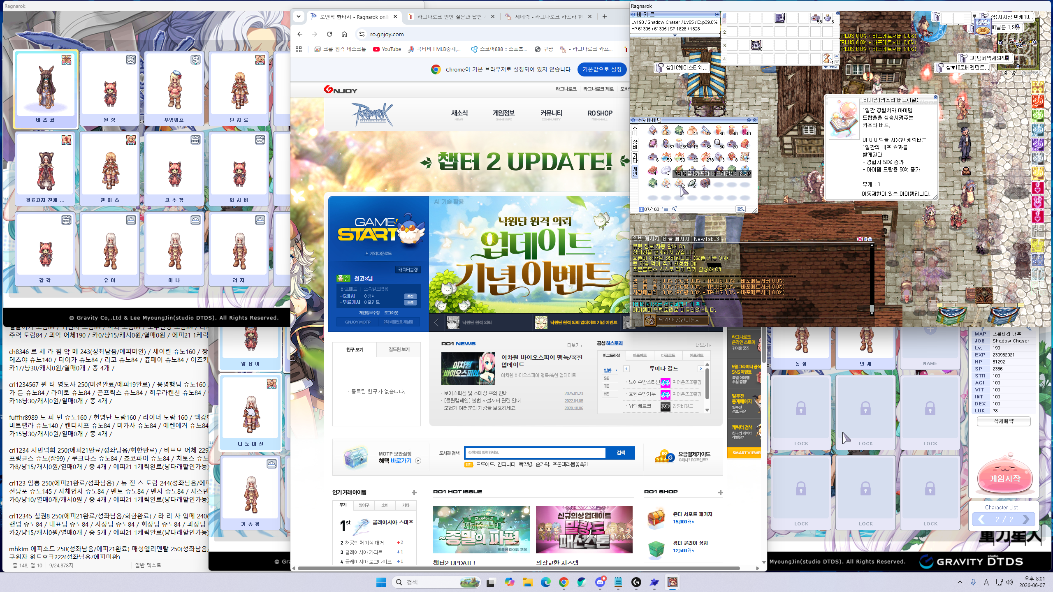Switch to the 제네릭 Chrome tab
1053x592 pixels.
(548, 16)
